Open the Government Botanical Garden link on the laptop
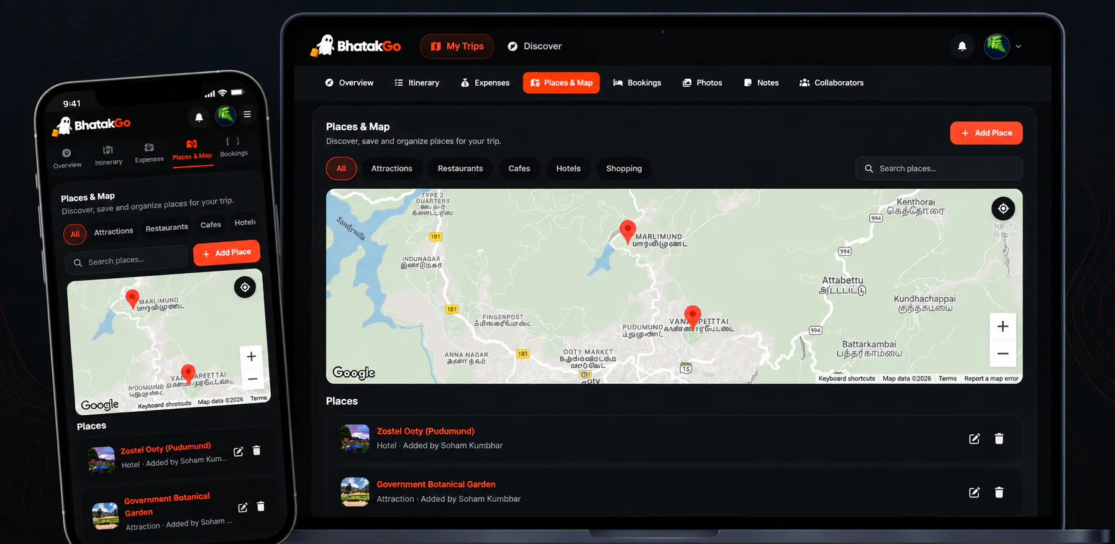Screen dimensions: 1115x544 tap(436, 484)
